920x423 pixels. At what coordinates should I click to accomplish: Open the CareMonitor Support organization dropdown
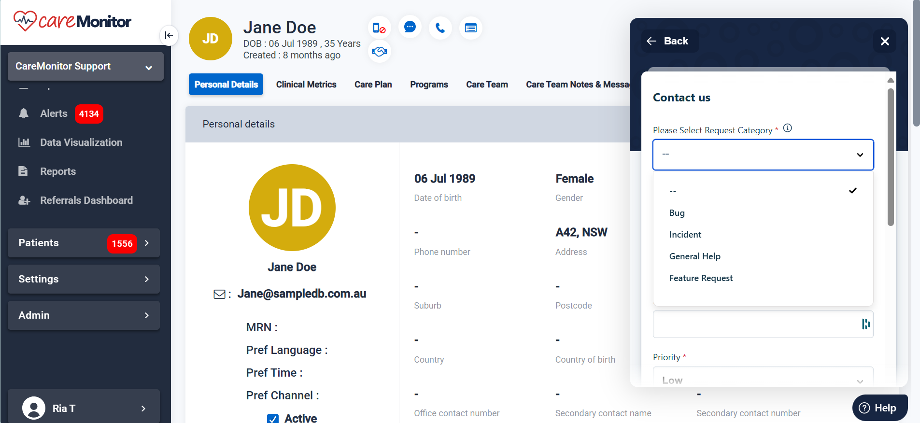(x=85, y=66)
